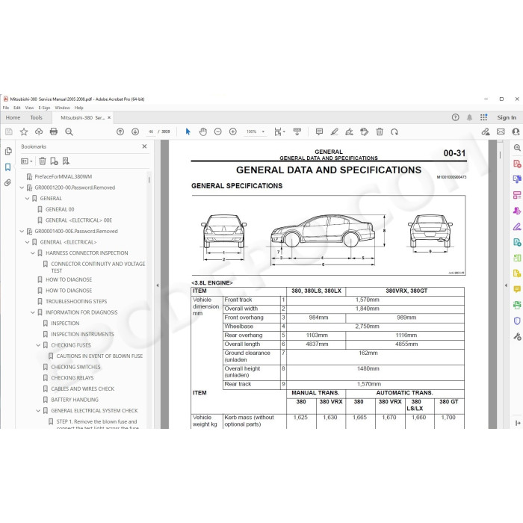The width and height of the screenshot is (523, 523).
Task: Toggle the Bookmarks panel icon
Action: click(x=8, y=167)
